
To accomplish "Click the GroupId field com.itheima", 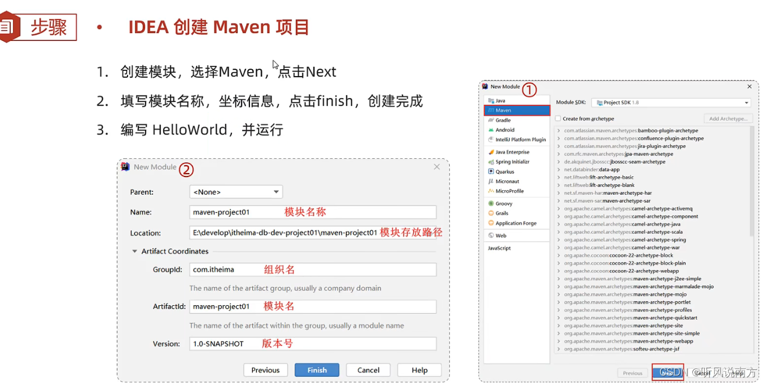I will pyautogui.click(x=313, y=270).
